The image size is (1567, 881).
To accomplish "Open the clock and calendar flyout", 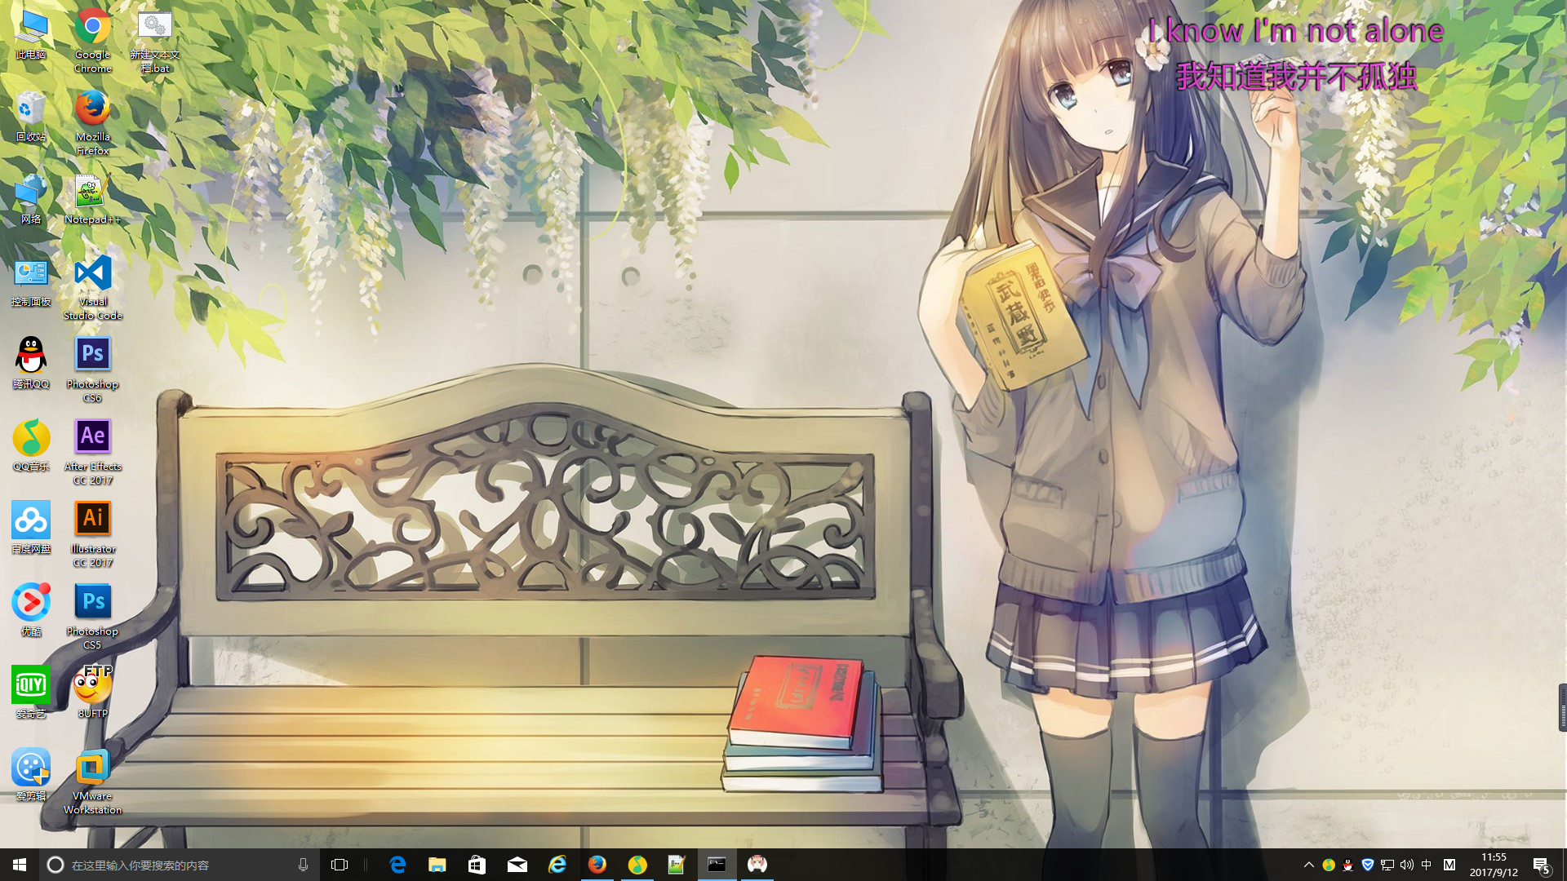I will tap(1494, 865).
